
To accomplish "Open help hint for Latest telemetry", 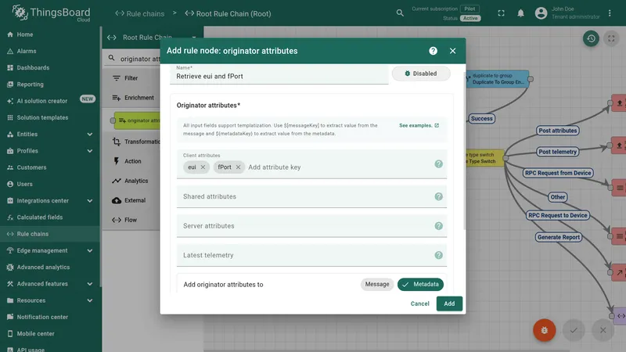I will point(438,255).
